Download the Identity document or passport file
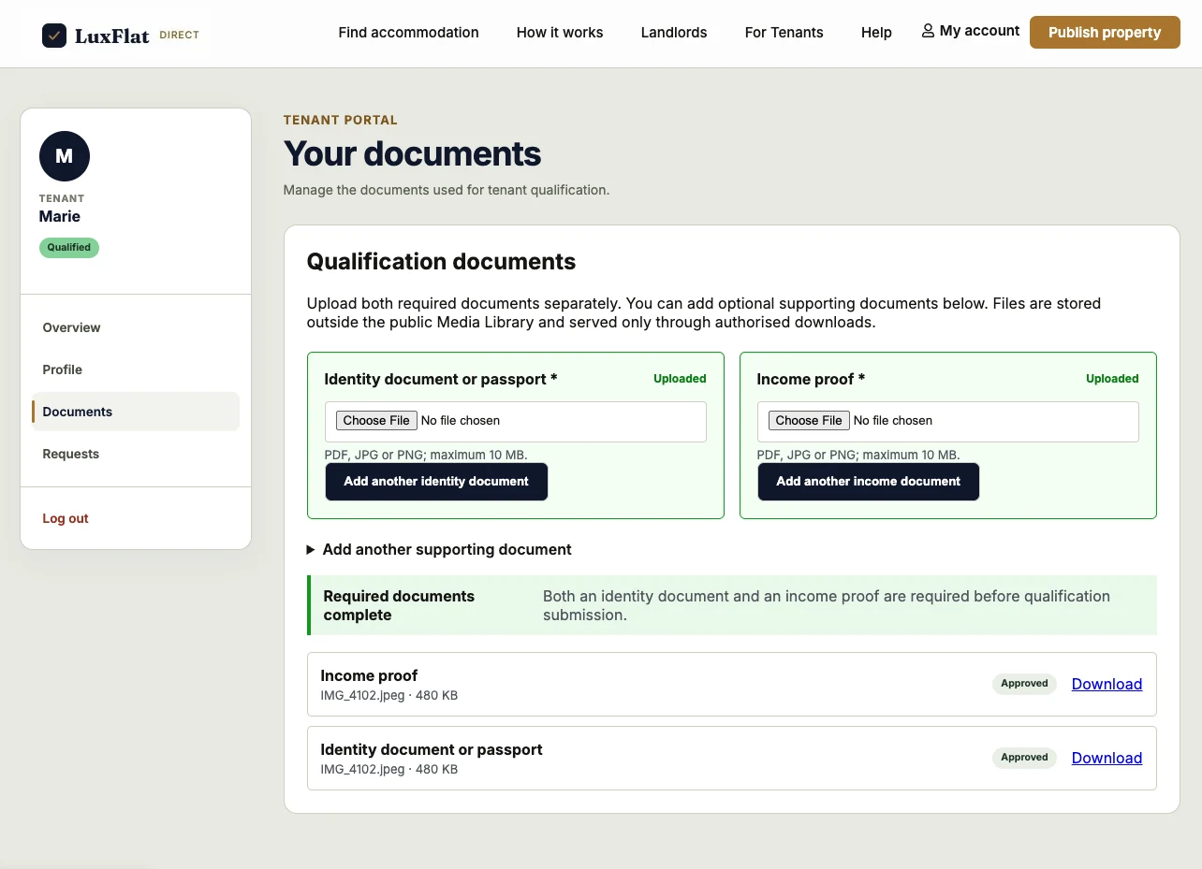This screenshot has width=1202, height=869. point(1107,759)
